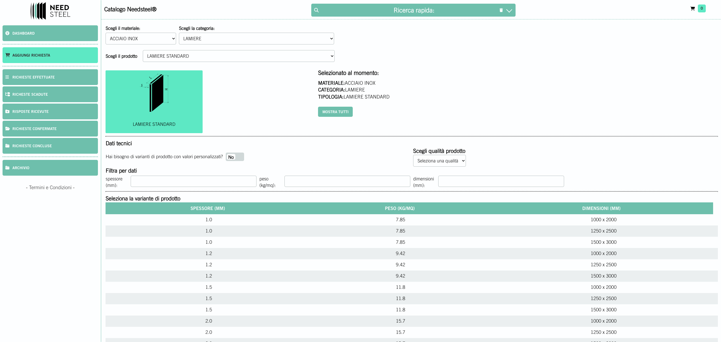
Task: Click the cart count badge
Action: tap(702, 8)
